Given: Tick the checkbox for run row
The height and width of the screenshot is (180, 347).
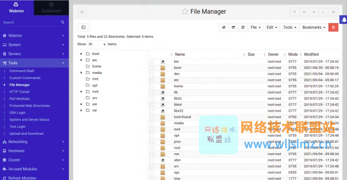Looking at the screenshot, I should [x=152, y=154].
